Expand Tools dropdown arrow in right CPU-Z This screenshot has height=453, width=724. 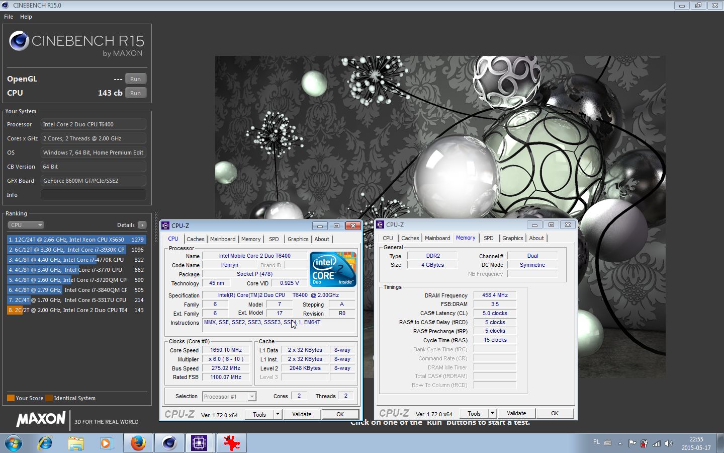(x=492, y=413)
